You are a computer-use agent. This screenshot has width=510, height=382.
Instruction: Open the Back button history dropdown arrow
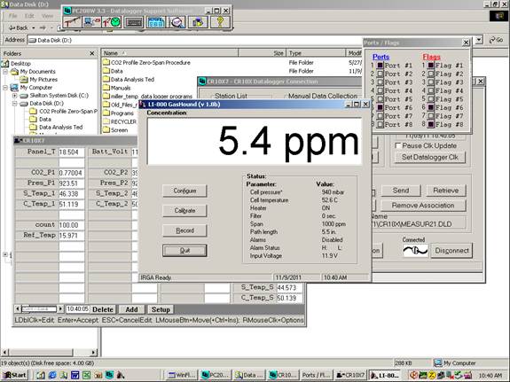pos(33,28)
